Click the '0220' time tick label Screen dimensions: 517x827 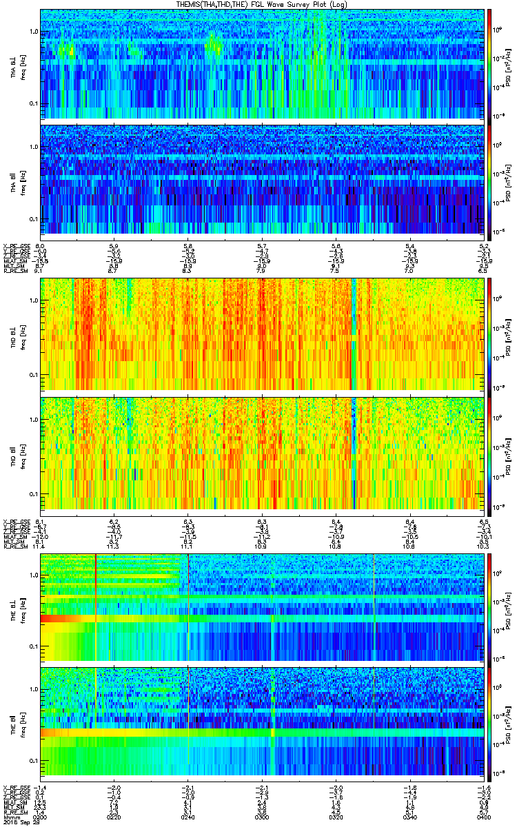114,816
